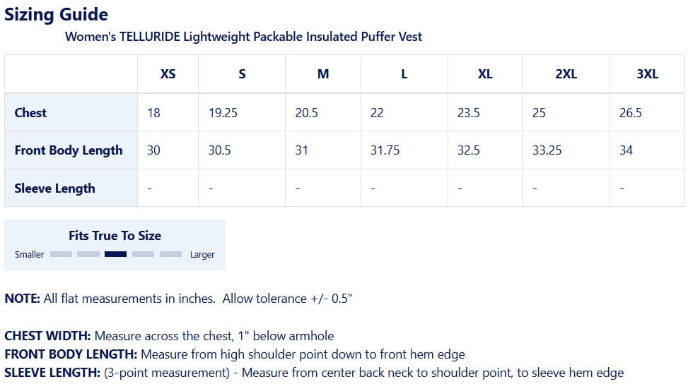The height and width of the screenshot is (384, 688).
Task: Click the Sleeve Length row label
Action: [54, 188]
